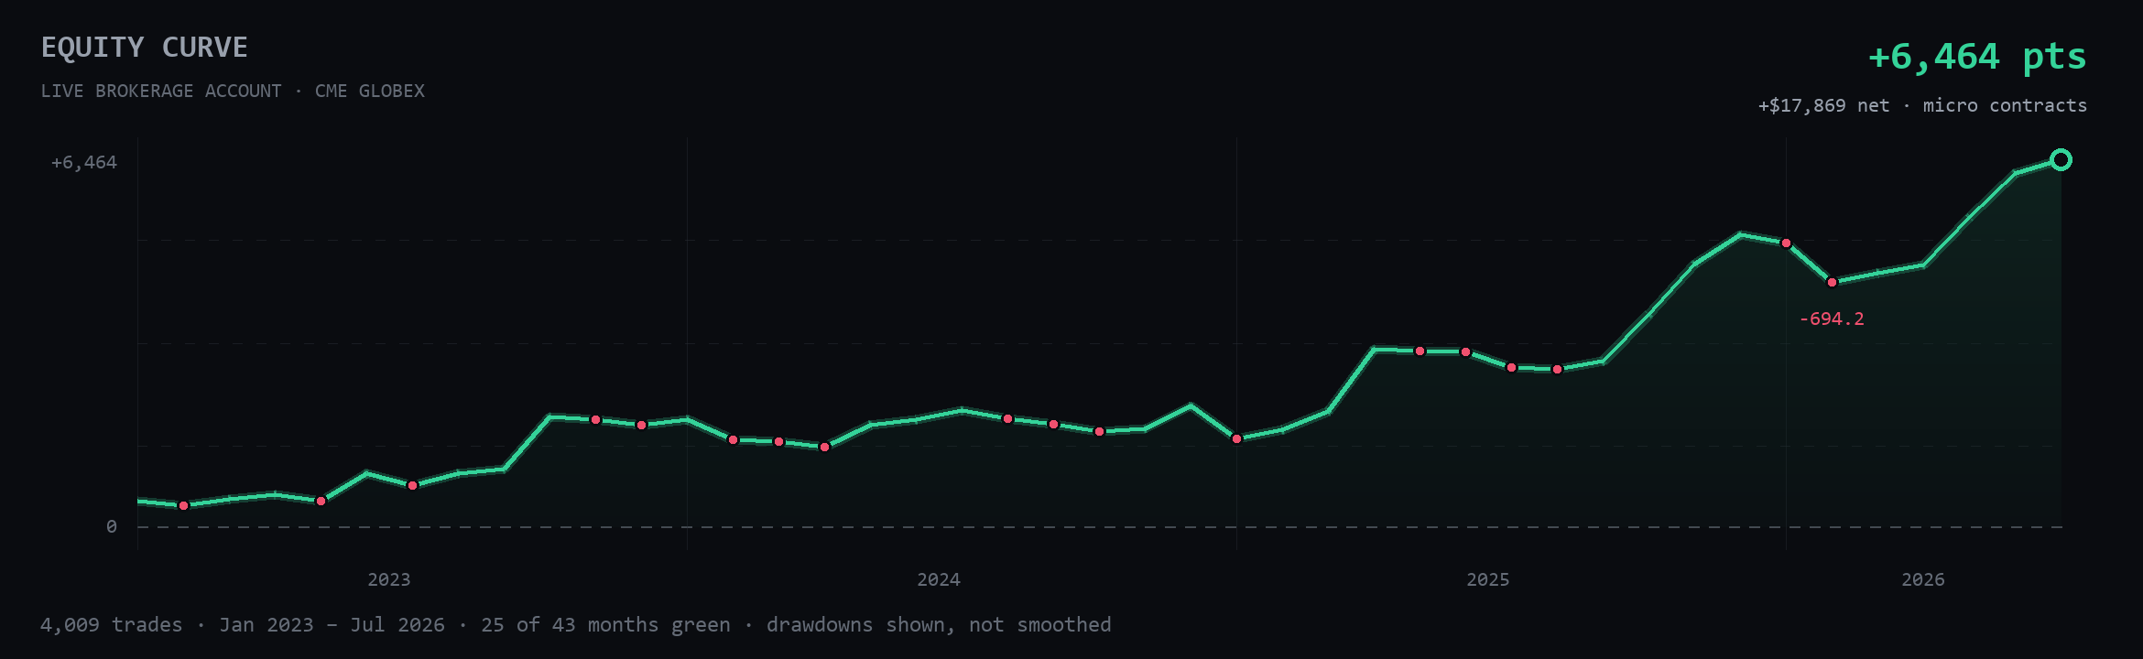Click the green ring end-of-curve marker

(x=2061, y=160)
